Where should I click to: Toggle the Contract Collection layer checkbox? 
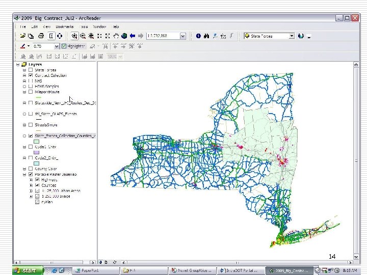(x=31, y=75)
